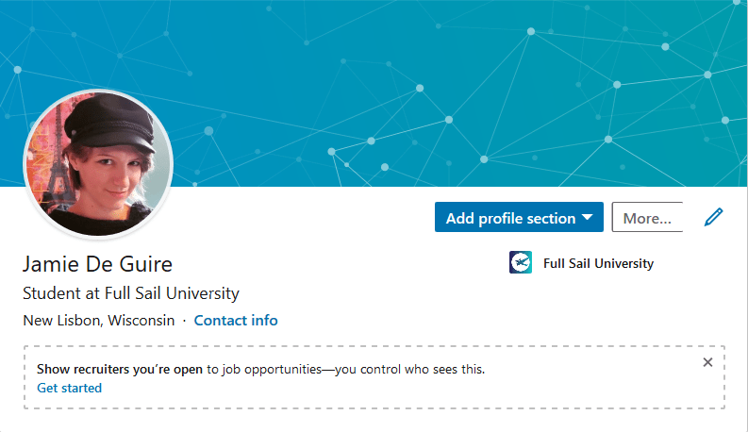Dismiss the recruiter prompt with the X

708,362
